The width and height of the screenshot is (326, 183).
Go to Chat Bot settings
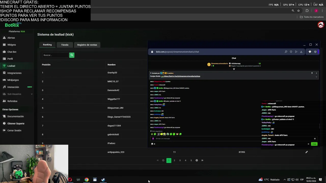click(12, 52)
